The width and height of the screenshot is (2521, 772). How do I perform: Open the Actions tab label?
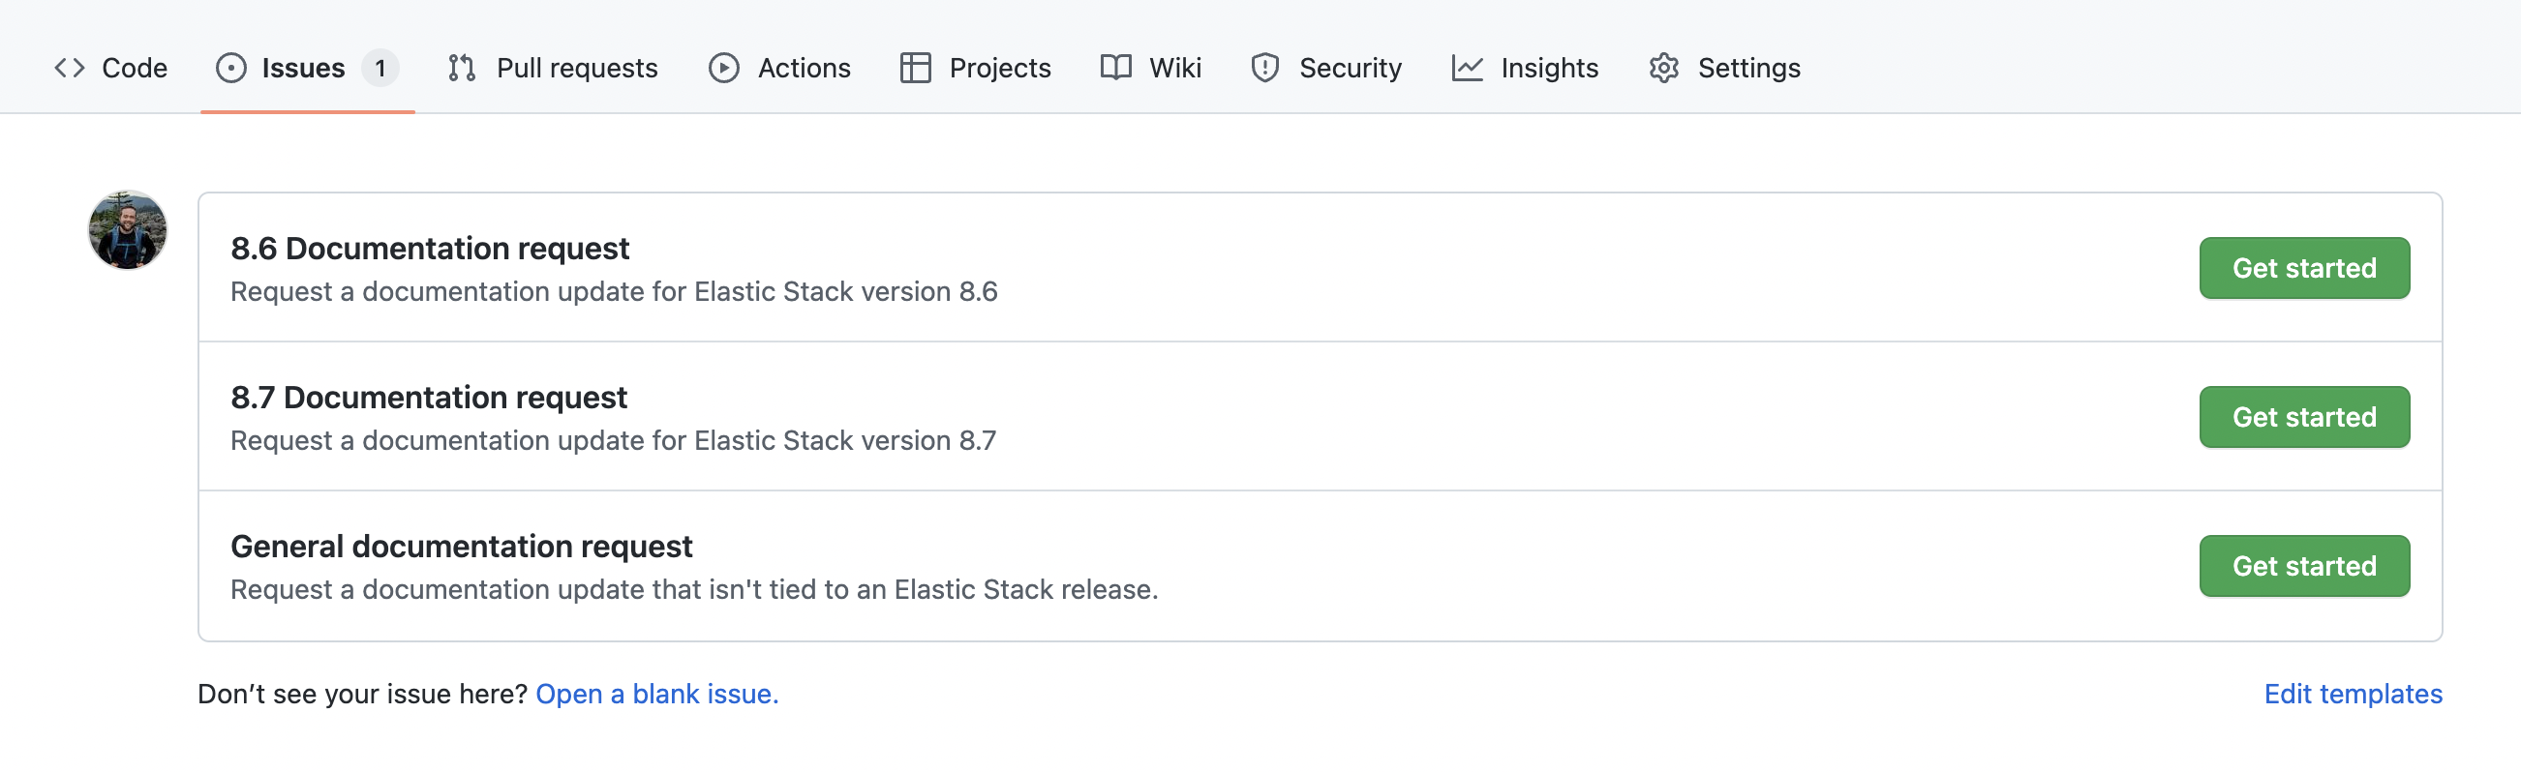point(805,68)
